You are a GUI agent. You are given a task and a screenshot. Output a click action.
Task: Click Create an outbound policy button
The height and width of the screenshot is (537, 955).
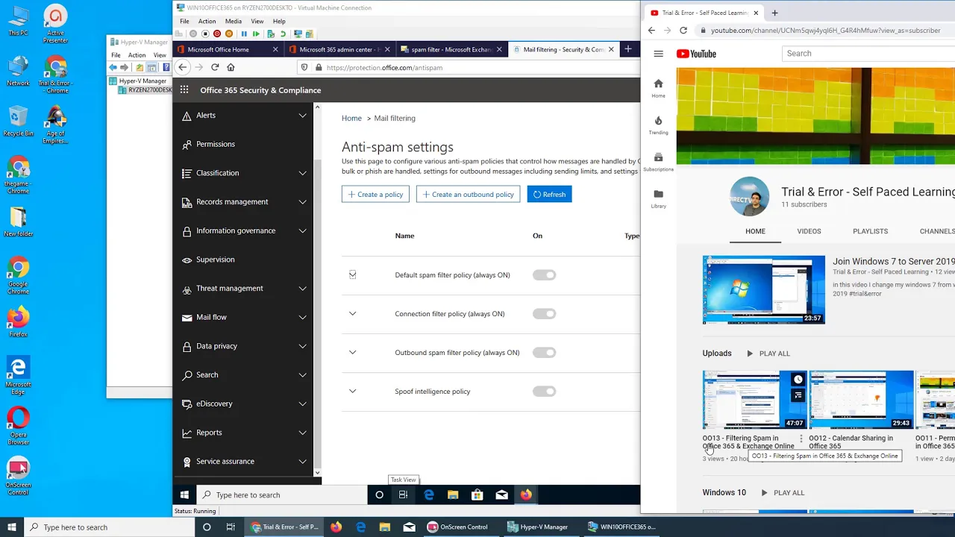pyautogui.click(x=468, y=195)
